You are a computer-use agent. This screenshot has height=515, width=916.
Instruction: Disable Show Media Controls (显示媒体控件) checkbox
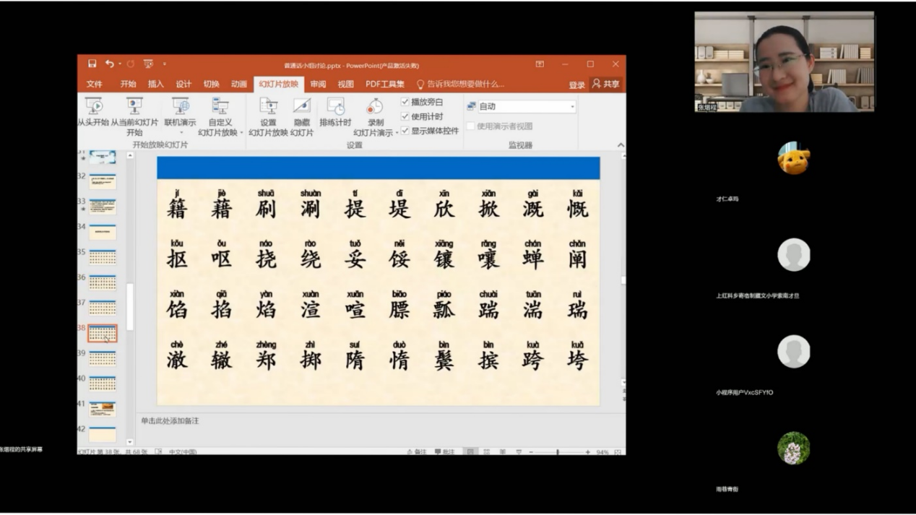(x=405, y=131)
